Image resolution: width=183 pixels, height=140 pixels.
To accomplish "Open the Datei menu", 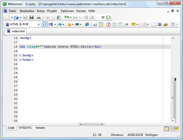I will tap(12, 11).
